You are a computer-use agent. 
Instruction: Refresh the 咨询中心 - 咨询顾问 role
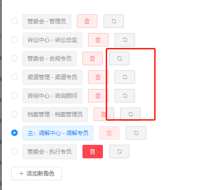[x=125, y=96]
